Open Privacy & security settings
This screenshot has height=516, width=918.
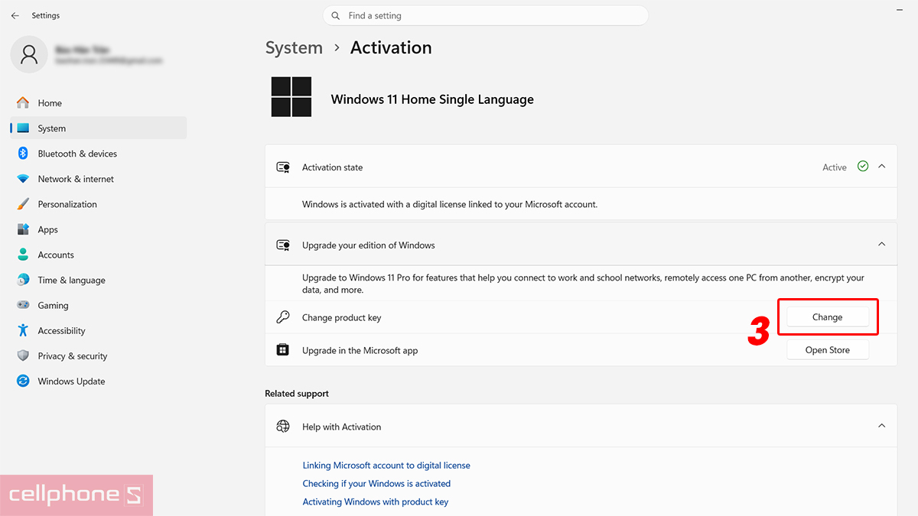click(98, 355)
